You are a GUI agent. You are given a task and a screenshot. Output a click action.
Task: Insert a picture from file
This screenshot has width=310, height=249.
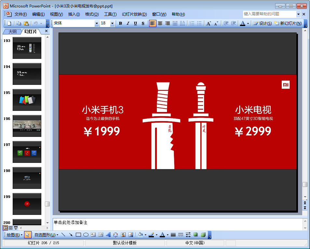[x=131, y=235]
